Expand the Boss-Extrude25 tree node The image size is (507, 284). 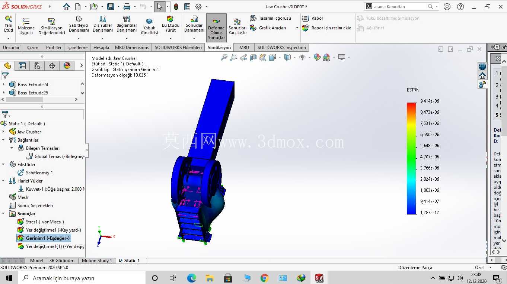[x=4, y=93]
